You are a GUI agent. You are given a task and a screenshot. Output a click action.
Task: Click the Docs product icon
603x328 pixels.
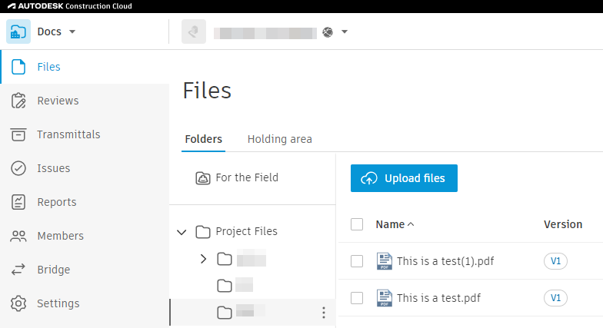click(18, 32)
